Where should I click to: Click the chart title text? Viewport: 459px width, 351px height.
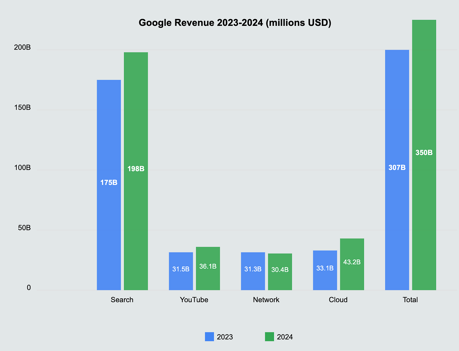235,22
